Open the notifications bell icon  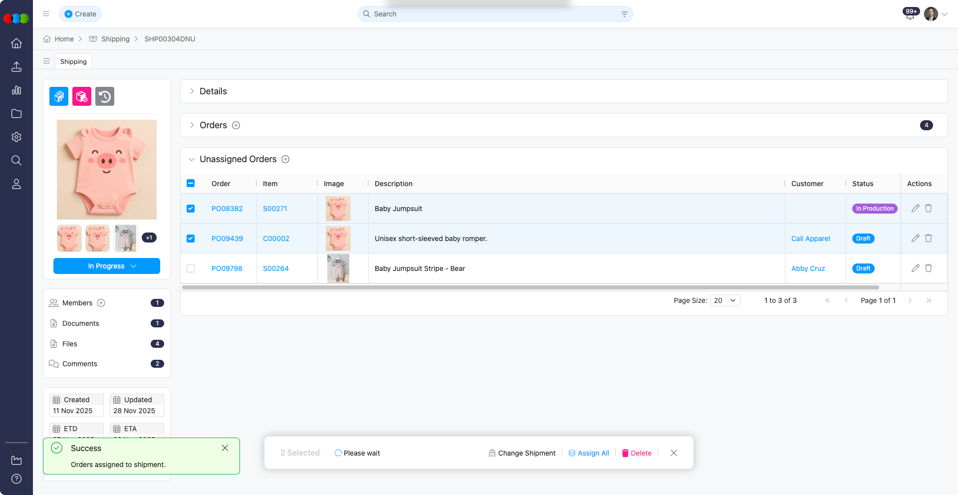[910, 14]
